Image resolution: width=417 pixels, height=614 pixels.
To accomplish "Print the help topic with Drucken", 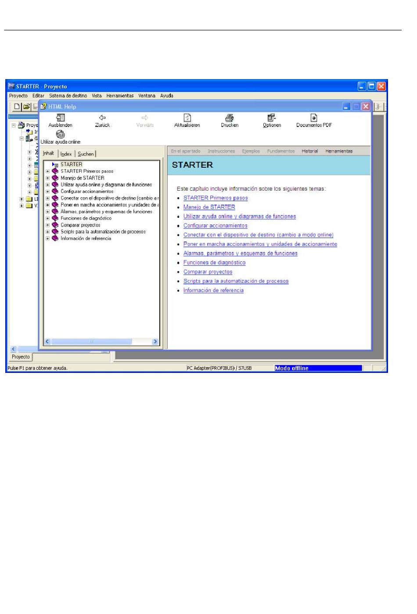I will tap(230, 118).
